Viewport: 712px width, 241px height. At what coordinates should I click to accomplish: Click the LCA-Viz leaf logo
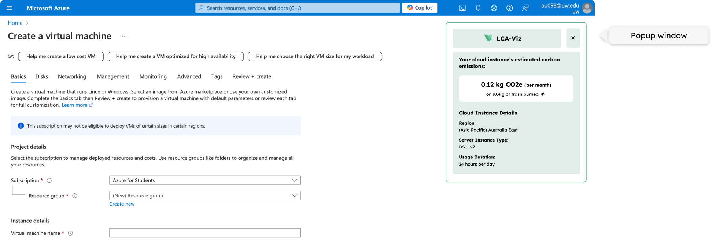(x=488, y=38)
